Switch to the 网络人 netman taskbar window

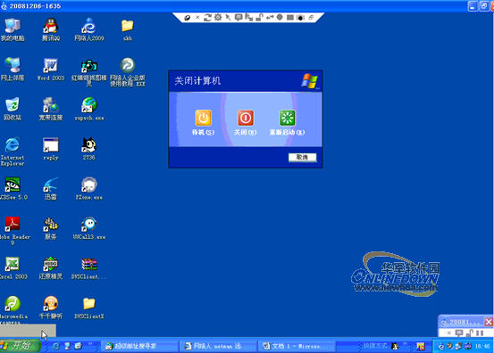point(218,346)
